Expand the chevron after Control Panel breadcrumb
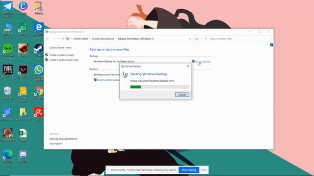The width and height of the screenshot is (314, 176). (x=90, y=39)
